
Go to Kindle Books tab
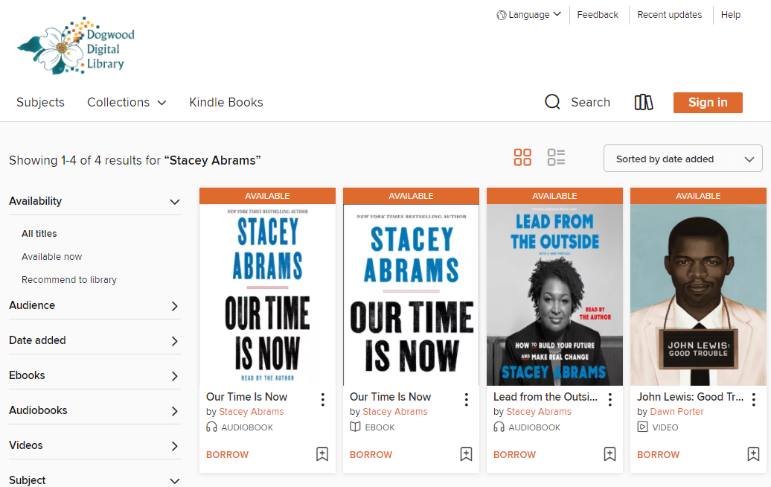coord(226,102)
